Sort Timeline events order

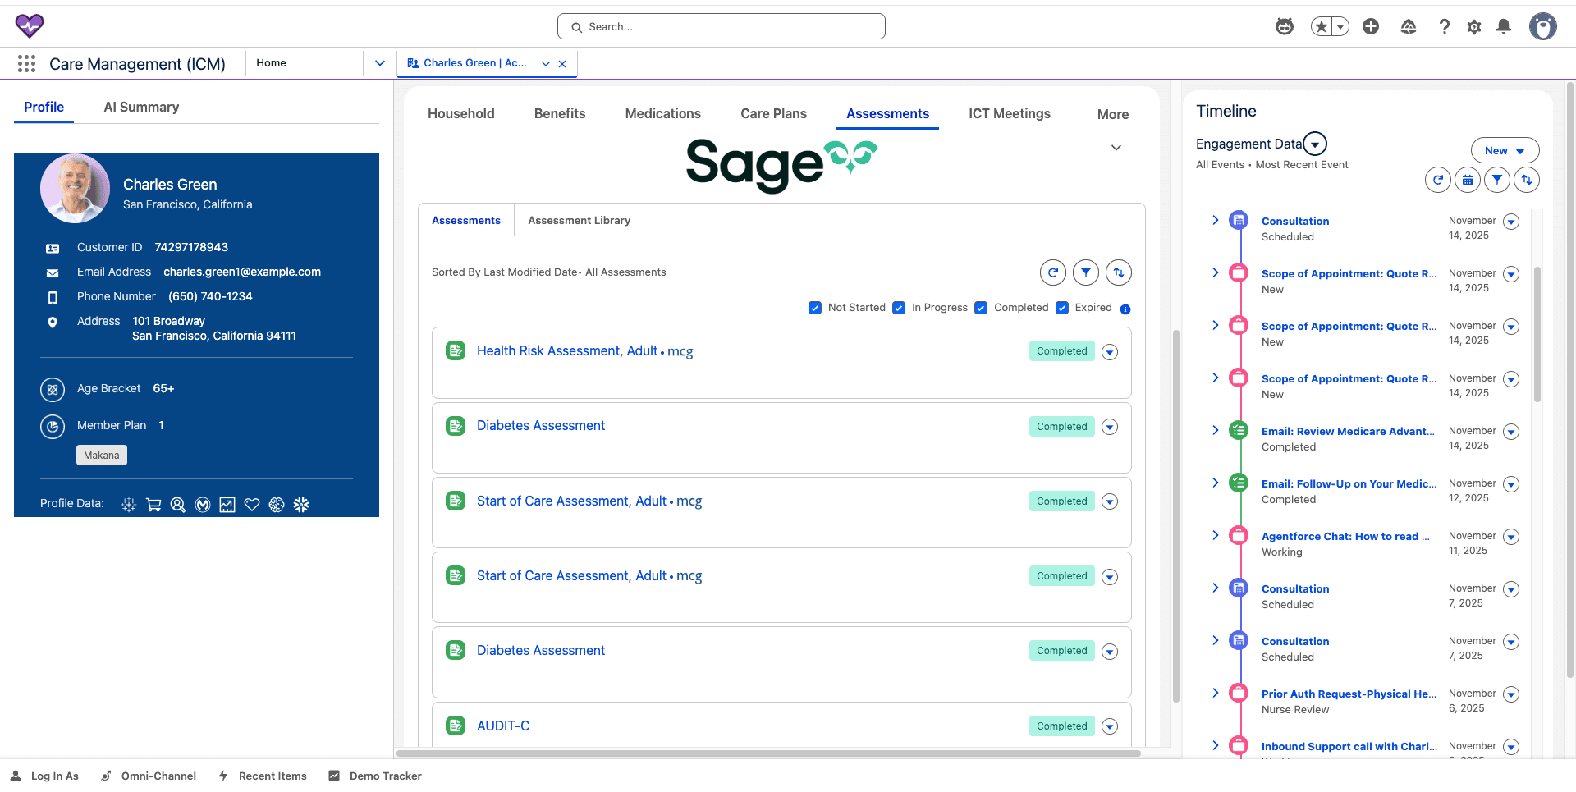click(1527, 180)
